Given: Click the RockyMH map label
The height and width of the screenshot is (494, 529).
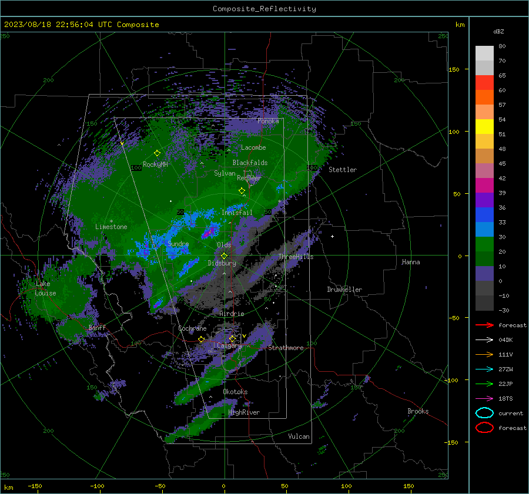Looking at the screenshot, I should pyautogui.click(x=155, y=164).
